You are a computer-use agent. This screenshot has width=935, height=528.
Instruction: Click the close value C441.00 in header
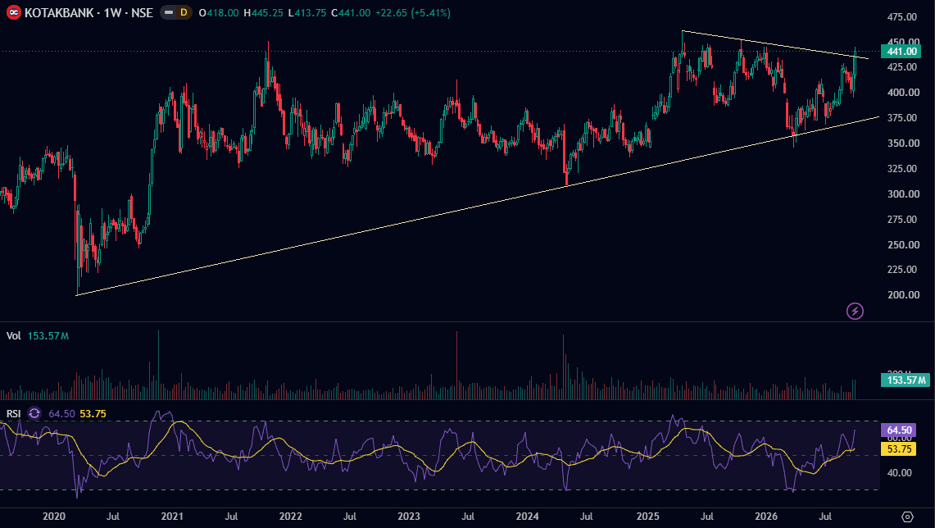coord(350,12)
